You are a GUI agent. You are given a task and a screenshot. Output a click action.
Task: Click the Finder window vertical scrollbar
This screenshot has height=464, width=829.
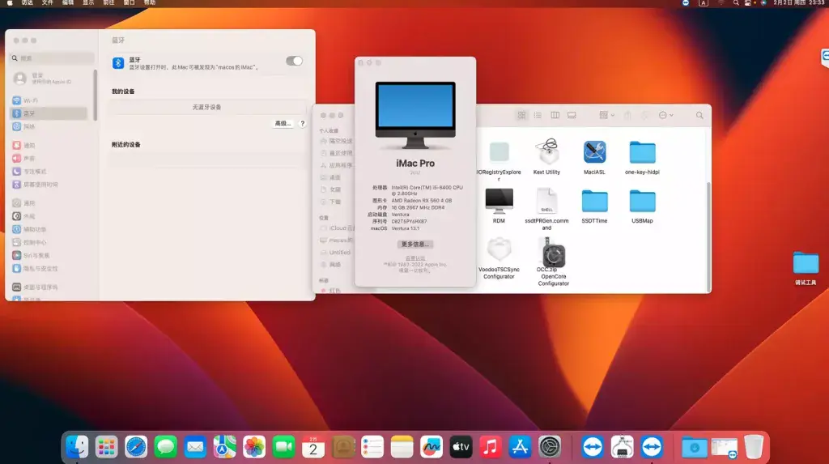click(x=708, y=236)
